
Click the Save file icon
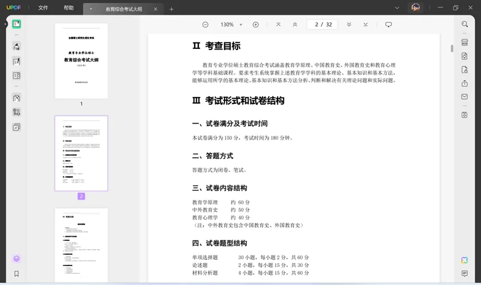[464, 115]
